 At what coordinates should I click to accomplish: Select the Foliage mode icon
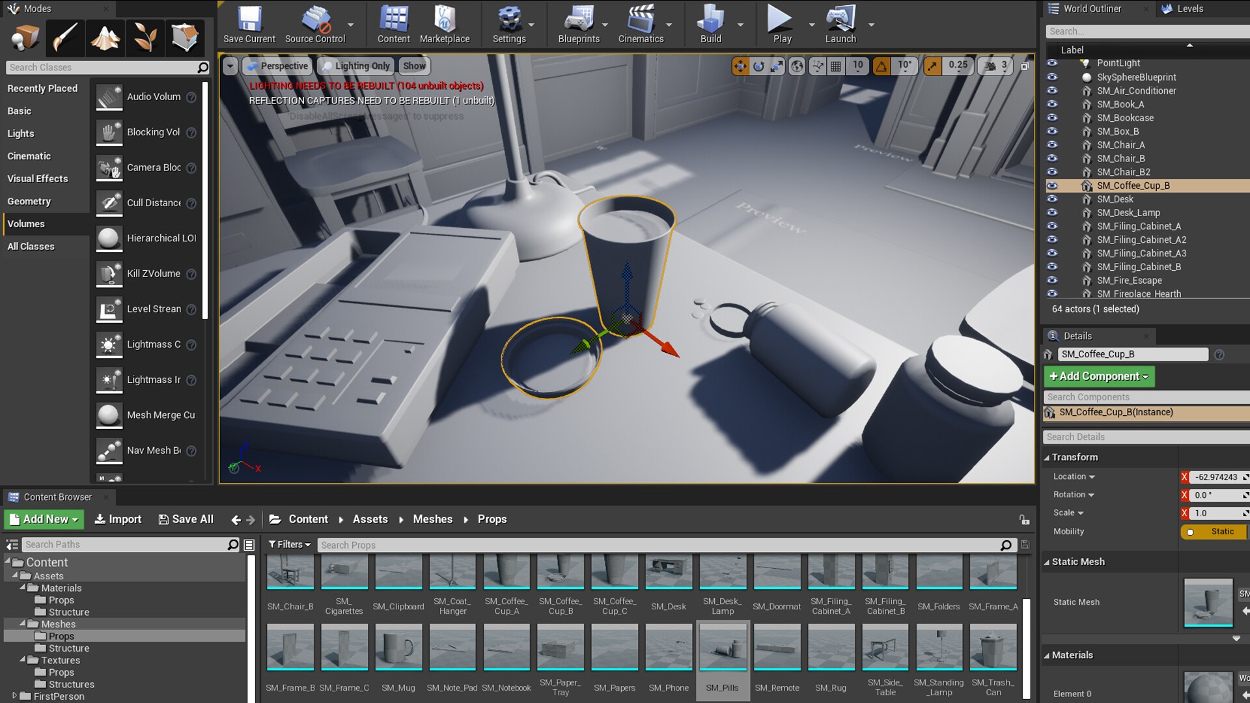point(145,38)
